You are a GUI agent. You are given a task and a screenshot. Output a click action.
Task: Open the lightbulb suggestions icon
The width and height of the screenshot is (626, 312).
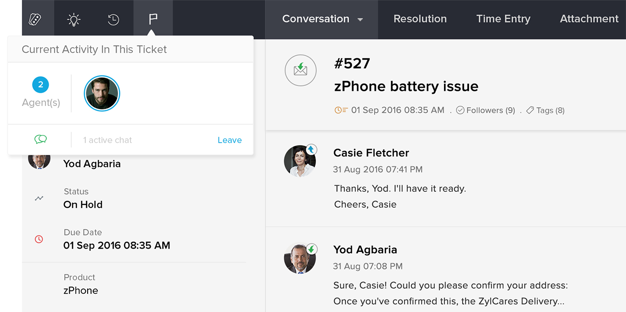click(73, 19)
